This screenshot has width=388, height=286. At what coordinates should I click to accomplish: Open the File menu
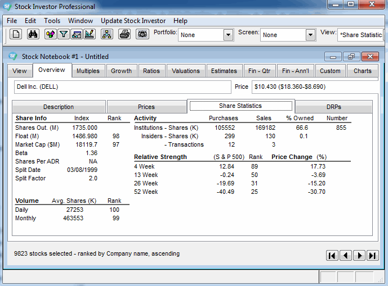click(x=12, y=21)
